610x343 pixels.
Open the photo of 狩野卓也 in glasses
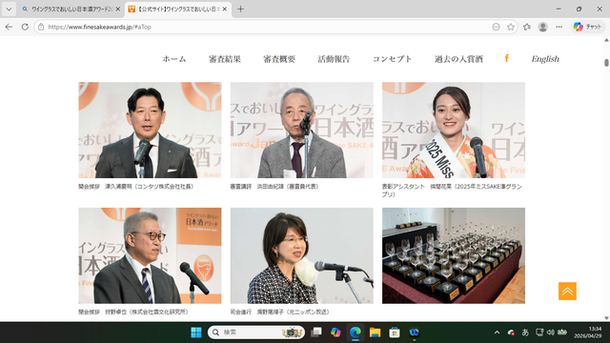click(150, 255)
